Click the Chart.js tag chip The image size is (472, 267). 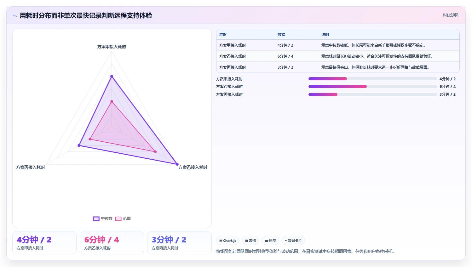[x=228, y=241]
